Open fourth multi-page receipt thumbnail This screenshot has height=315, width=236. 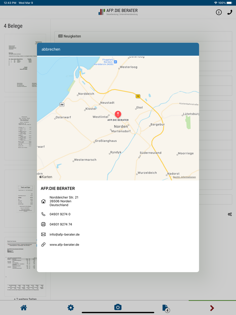[25, 267]
